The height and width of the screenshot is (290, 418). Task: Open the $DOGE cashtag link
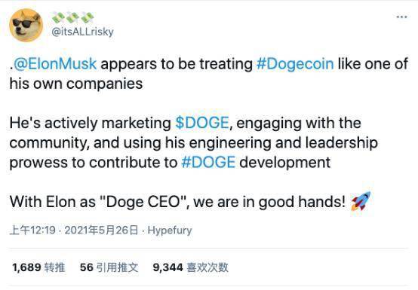click(x=202, y=123)
